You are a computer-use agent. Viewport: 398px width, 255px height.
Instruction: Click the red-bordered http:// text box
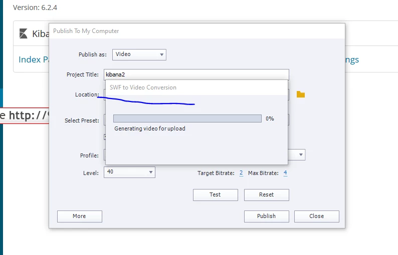click(x=25, y=115)
